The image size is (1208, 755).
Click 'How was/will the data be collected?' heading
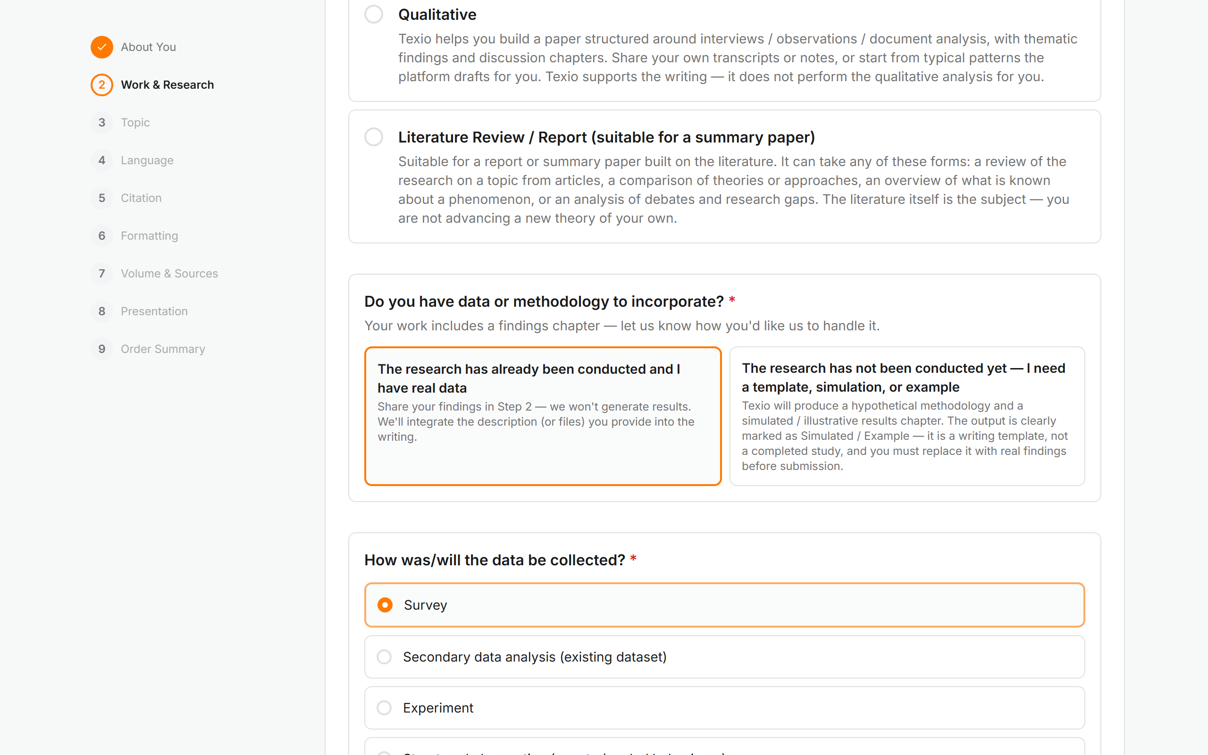pos(495,560)
